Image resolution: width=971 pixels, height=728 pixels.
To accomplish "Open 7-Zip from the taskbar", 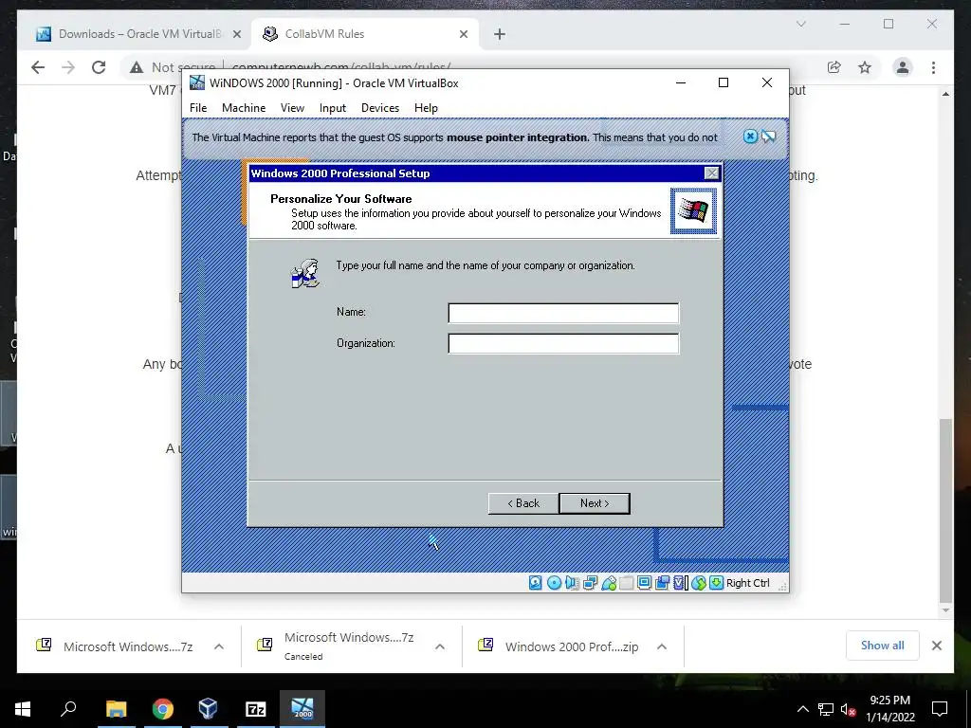I will coord(256,709).
